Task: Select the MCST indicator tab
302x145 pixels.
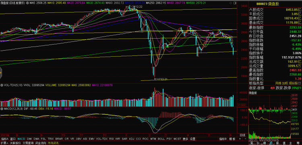Action: click(177, 139)
